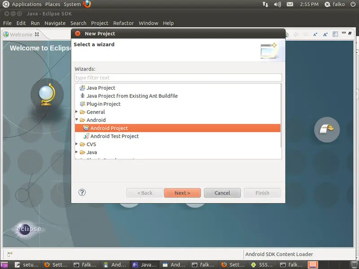
Task: Open the Project menu
Action: [100, 23]
